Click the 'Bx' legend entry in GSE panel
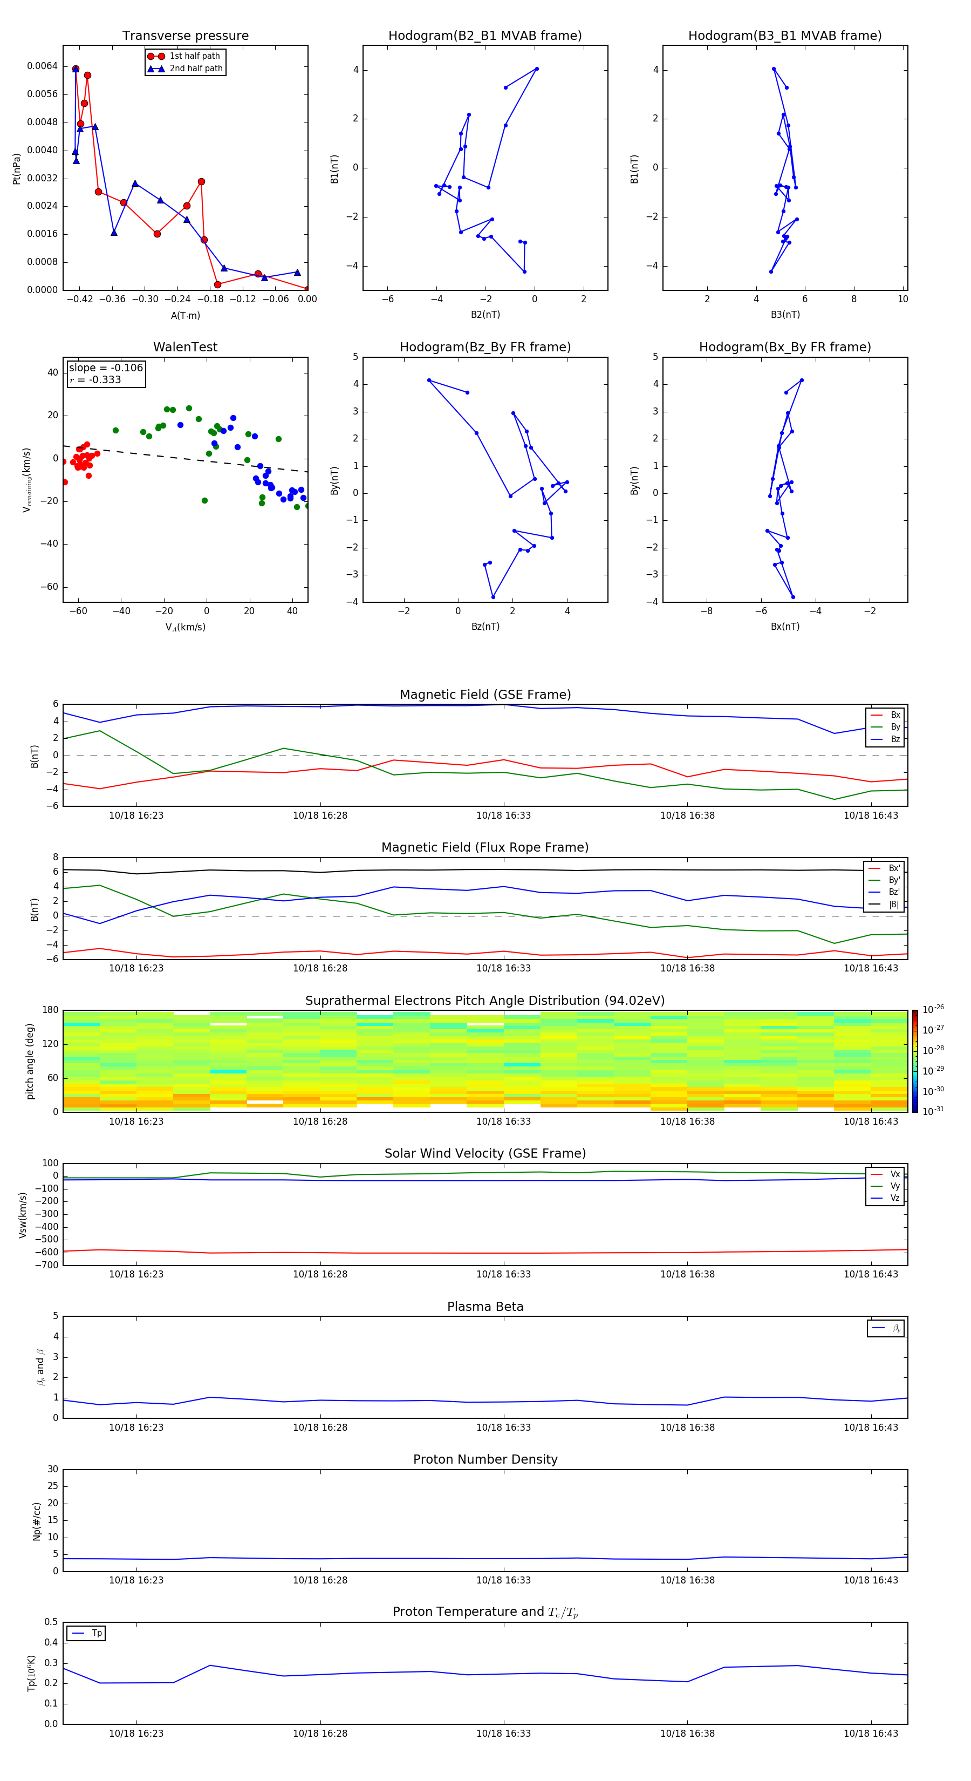Viewport: 971px width, 1781px height. coord(885,715)
